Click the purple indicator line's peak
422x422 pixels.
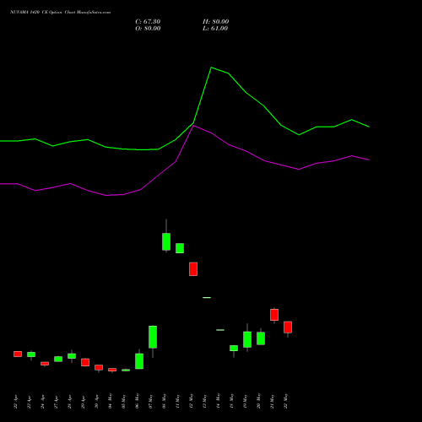click(193, 126)
